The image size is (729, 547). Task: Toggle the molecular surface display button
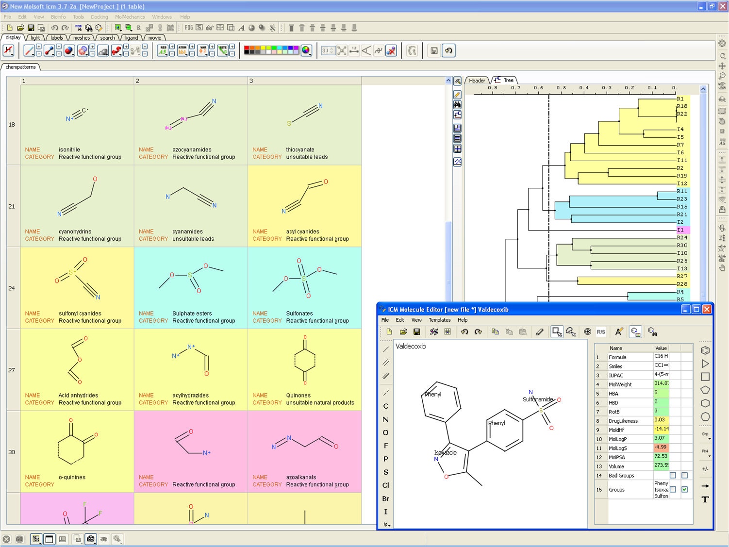coord(103,50)
